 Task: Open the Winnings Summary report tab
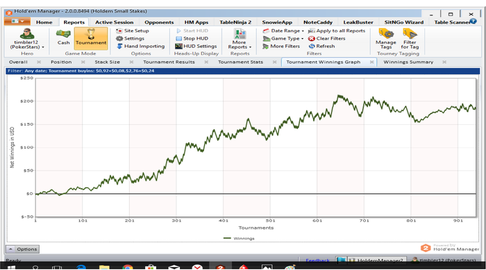coord(408,62)
